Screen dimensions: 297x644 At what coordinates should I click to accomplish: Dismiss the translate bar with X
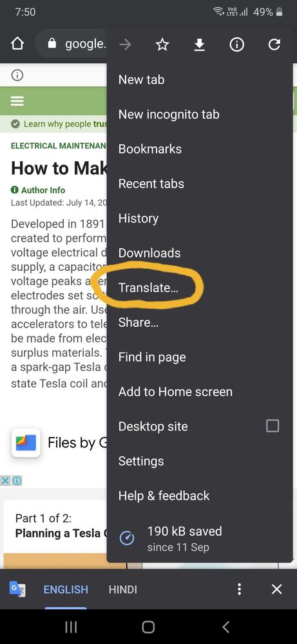click(277, 589)
